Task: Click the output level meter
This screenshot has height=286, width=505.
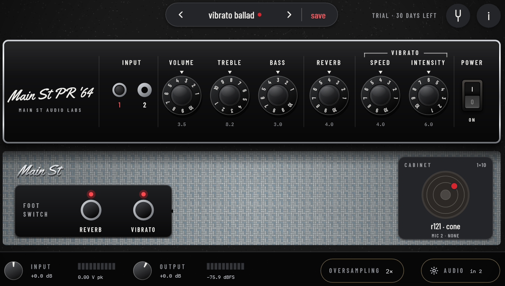Action: click(x=226, y=266)
